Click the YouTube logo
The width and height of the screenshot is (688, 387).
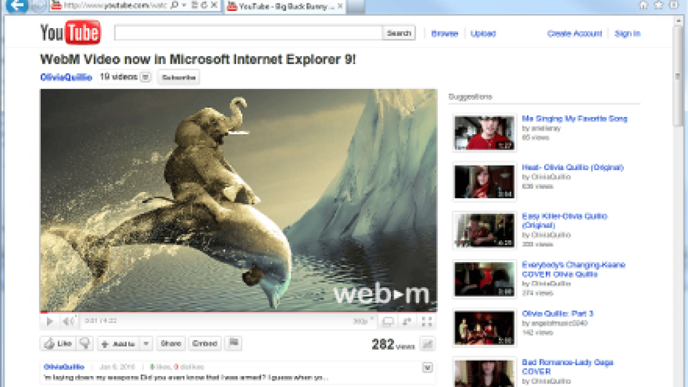click(71, 33)
